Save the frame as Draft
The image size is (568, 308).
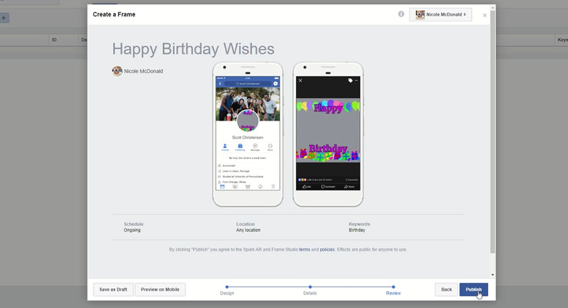point(113,290)
